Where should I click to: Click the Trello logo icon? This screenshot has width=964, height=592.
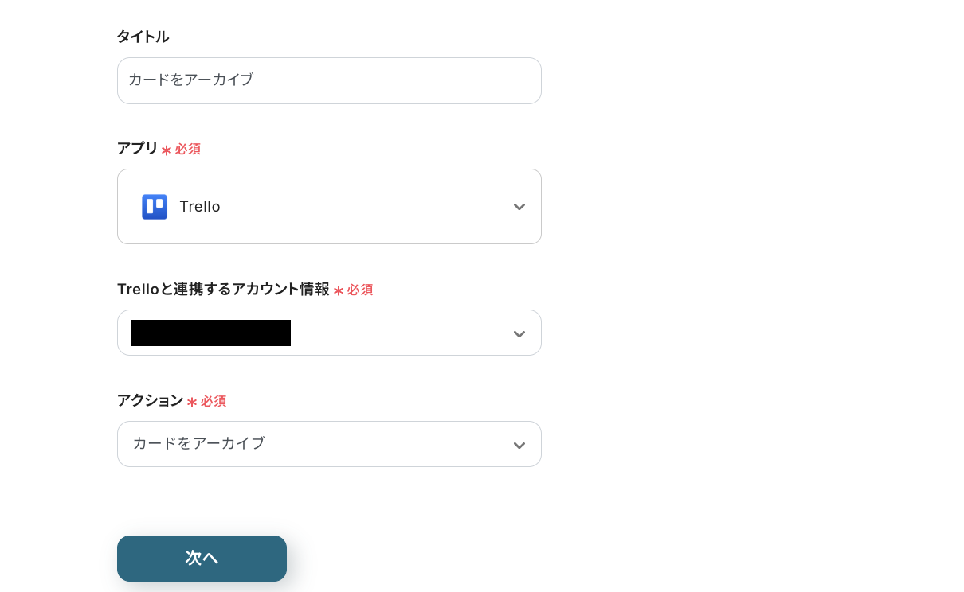click(155, 207)
